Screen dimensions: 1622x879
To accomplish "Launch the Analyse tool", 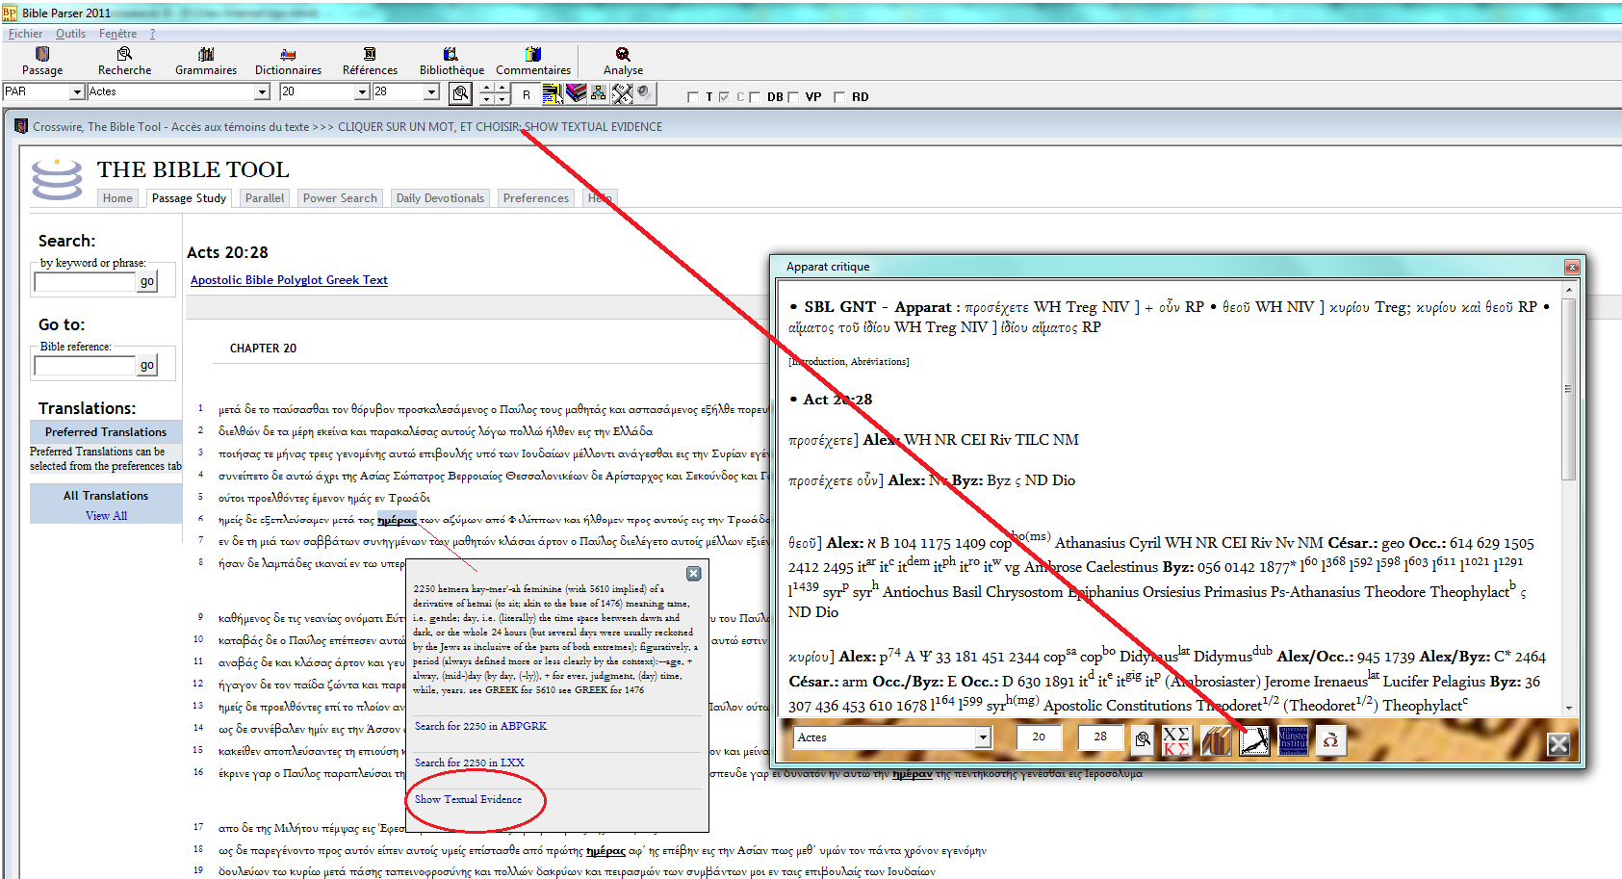I will (x=623, y=61).
